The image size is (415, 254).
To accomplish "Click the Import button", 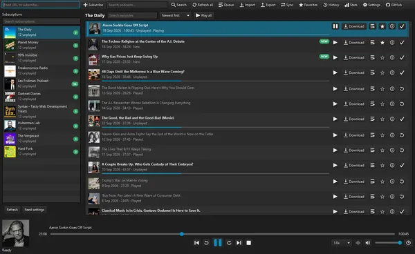I will (247, 5).
